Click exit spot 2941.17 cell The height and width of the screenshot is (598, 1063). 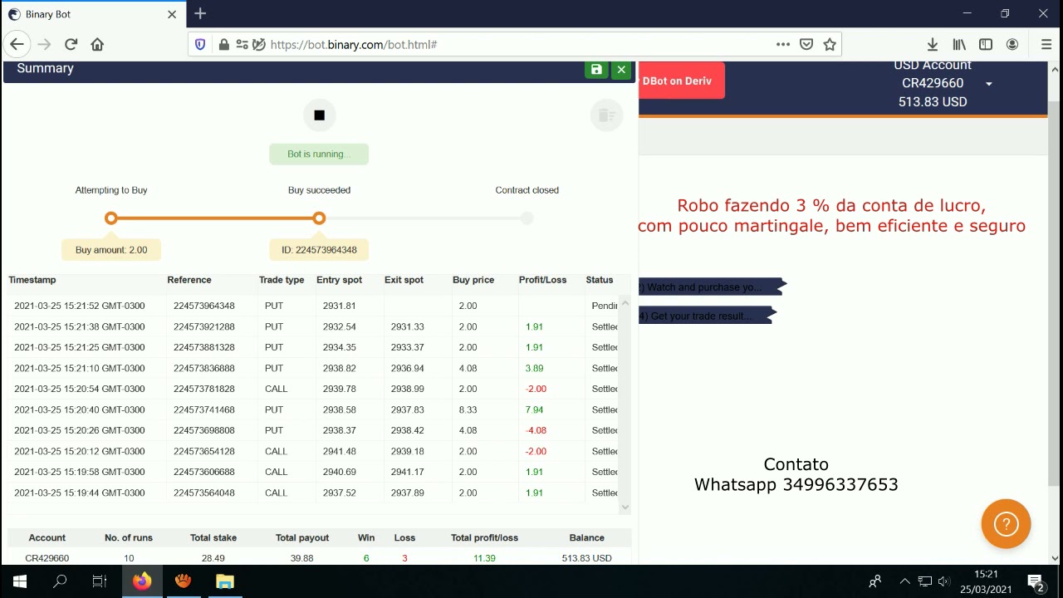point(407,472)
